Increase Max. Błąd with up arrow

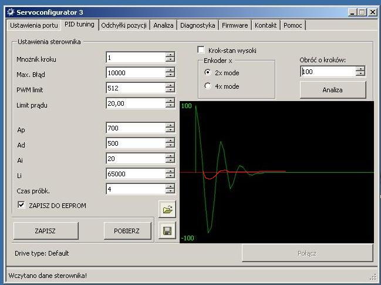point(170,71)
